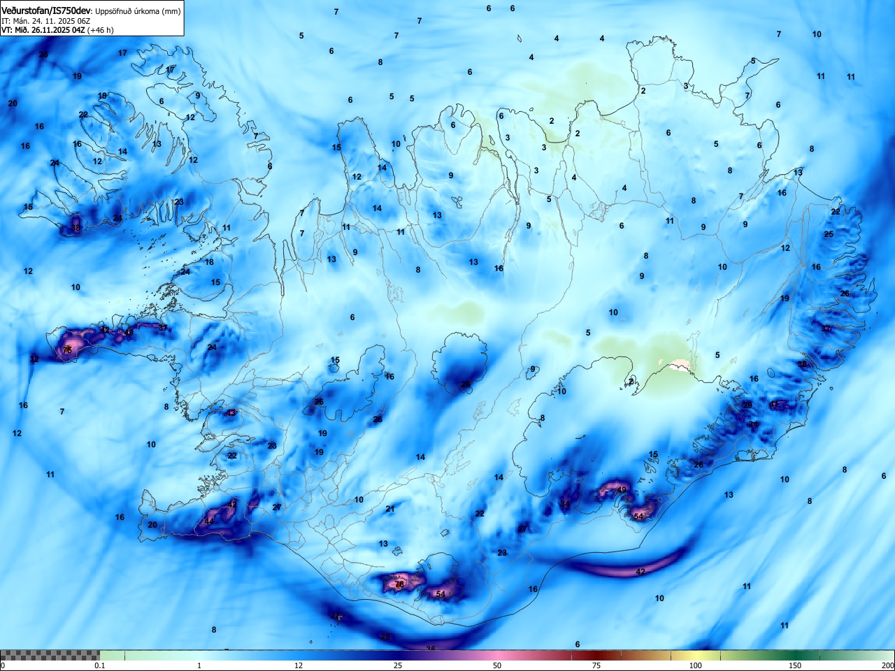The width and height of the screenshot is (895, 671).
Task: Click the '49' precipitation value in the southeast
Action: (x=622, y=490)
